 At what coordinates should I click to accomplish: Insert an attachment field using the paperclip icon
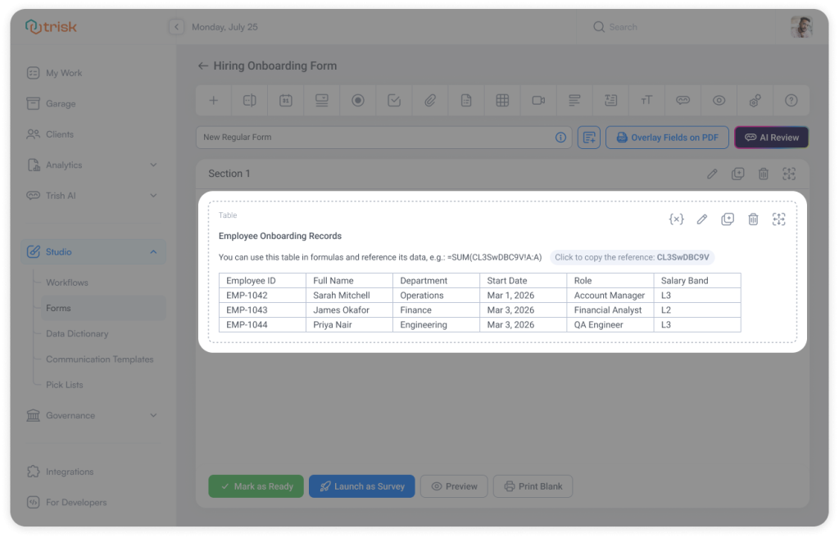pyautogui.click(x=429, y=100)
